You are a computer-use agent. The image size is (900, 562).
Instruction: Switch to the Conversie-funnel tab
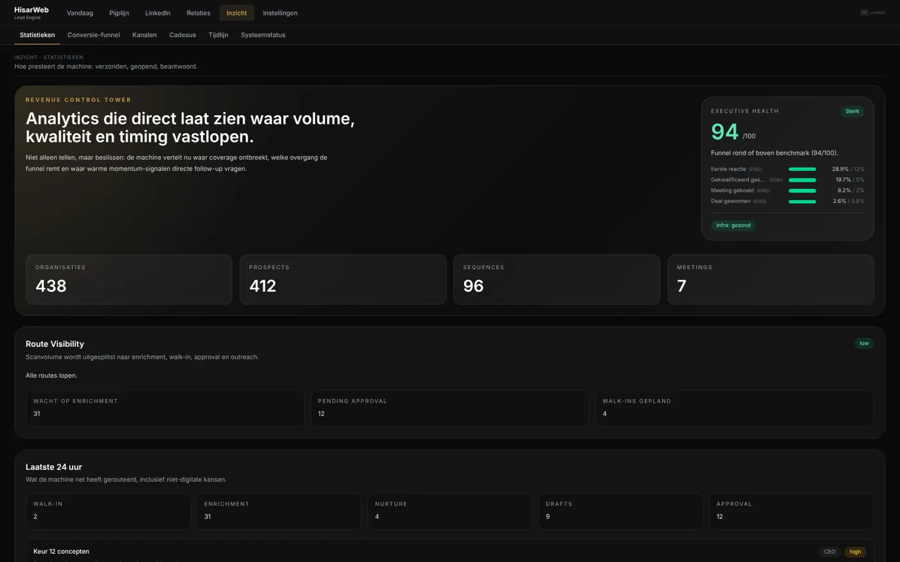94,35
